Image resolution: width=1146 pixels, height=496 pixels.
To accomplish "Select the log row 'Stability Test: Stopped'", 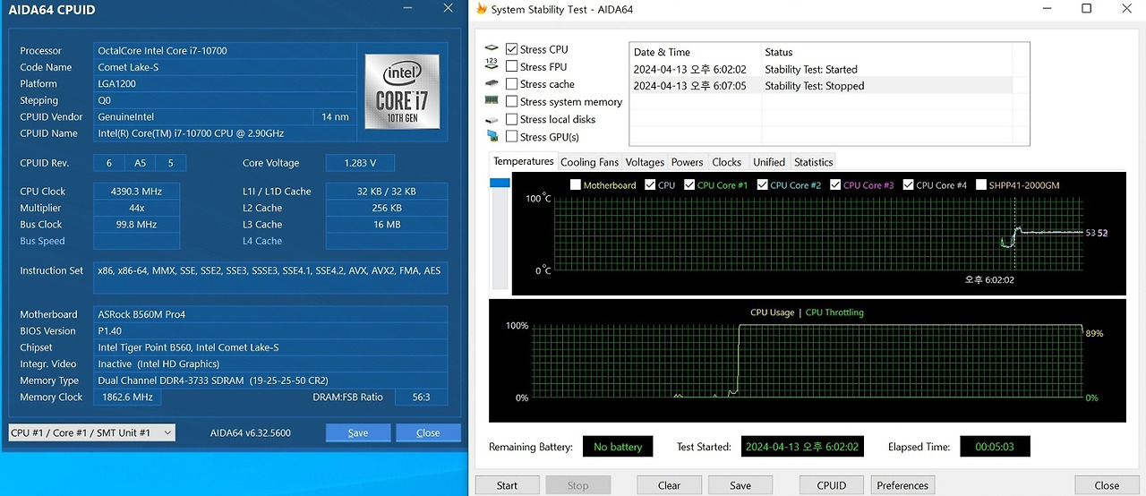I will 821,86.
